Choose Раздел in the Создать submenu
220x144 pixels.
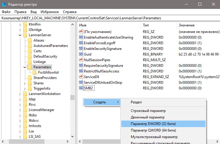pyautogui.click(x=163, y=102)
